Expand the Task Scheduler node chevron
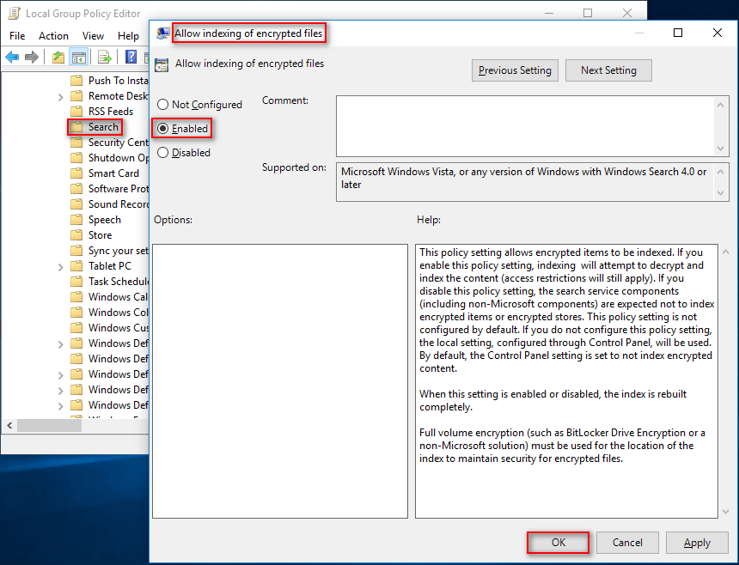 tap(60, 281)
